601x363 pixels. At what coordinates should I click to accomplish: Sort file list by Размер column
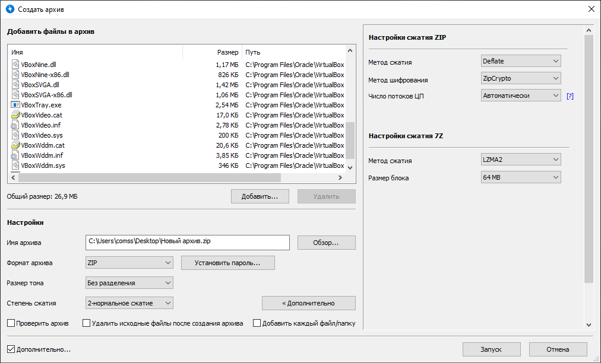(213, 52)
